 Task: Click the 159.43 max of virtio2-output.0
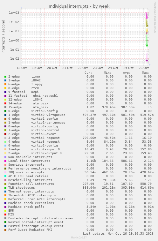pyautogui.click(x=146, y=153)
